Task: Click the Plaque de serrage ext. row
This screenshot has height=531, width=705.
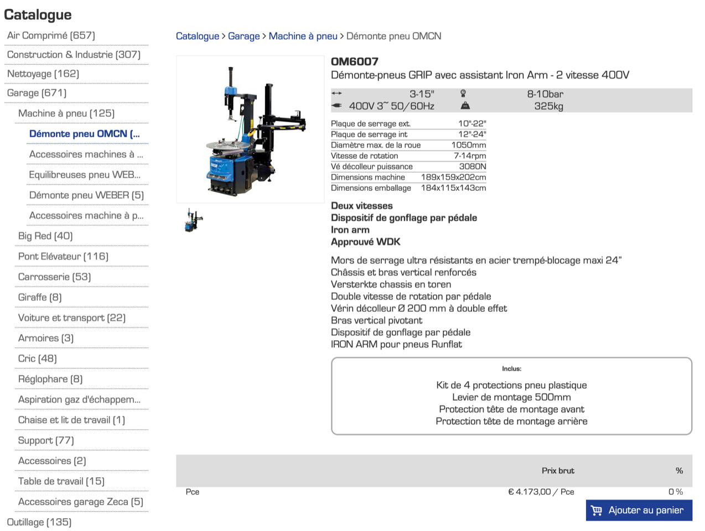Action: click(x=408, y=124)
